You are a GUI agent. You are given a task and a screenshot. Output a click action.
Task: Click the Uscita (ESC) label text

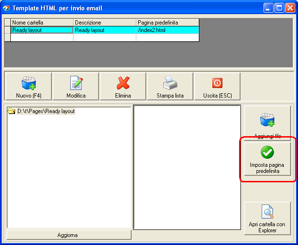[217, 96]
